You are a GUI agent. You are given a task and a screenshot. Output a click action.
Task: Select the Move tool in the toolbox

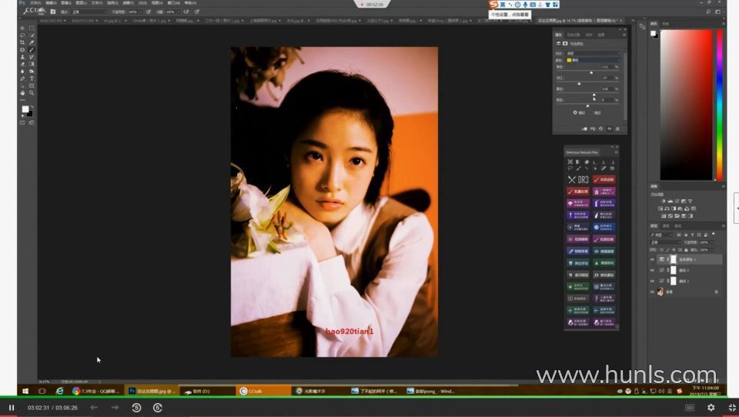click(22, 28)
